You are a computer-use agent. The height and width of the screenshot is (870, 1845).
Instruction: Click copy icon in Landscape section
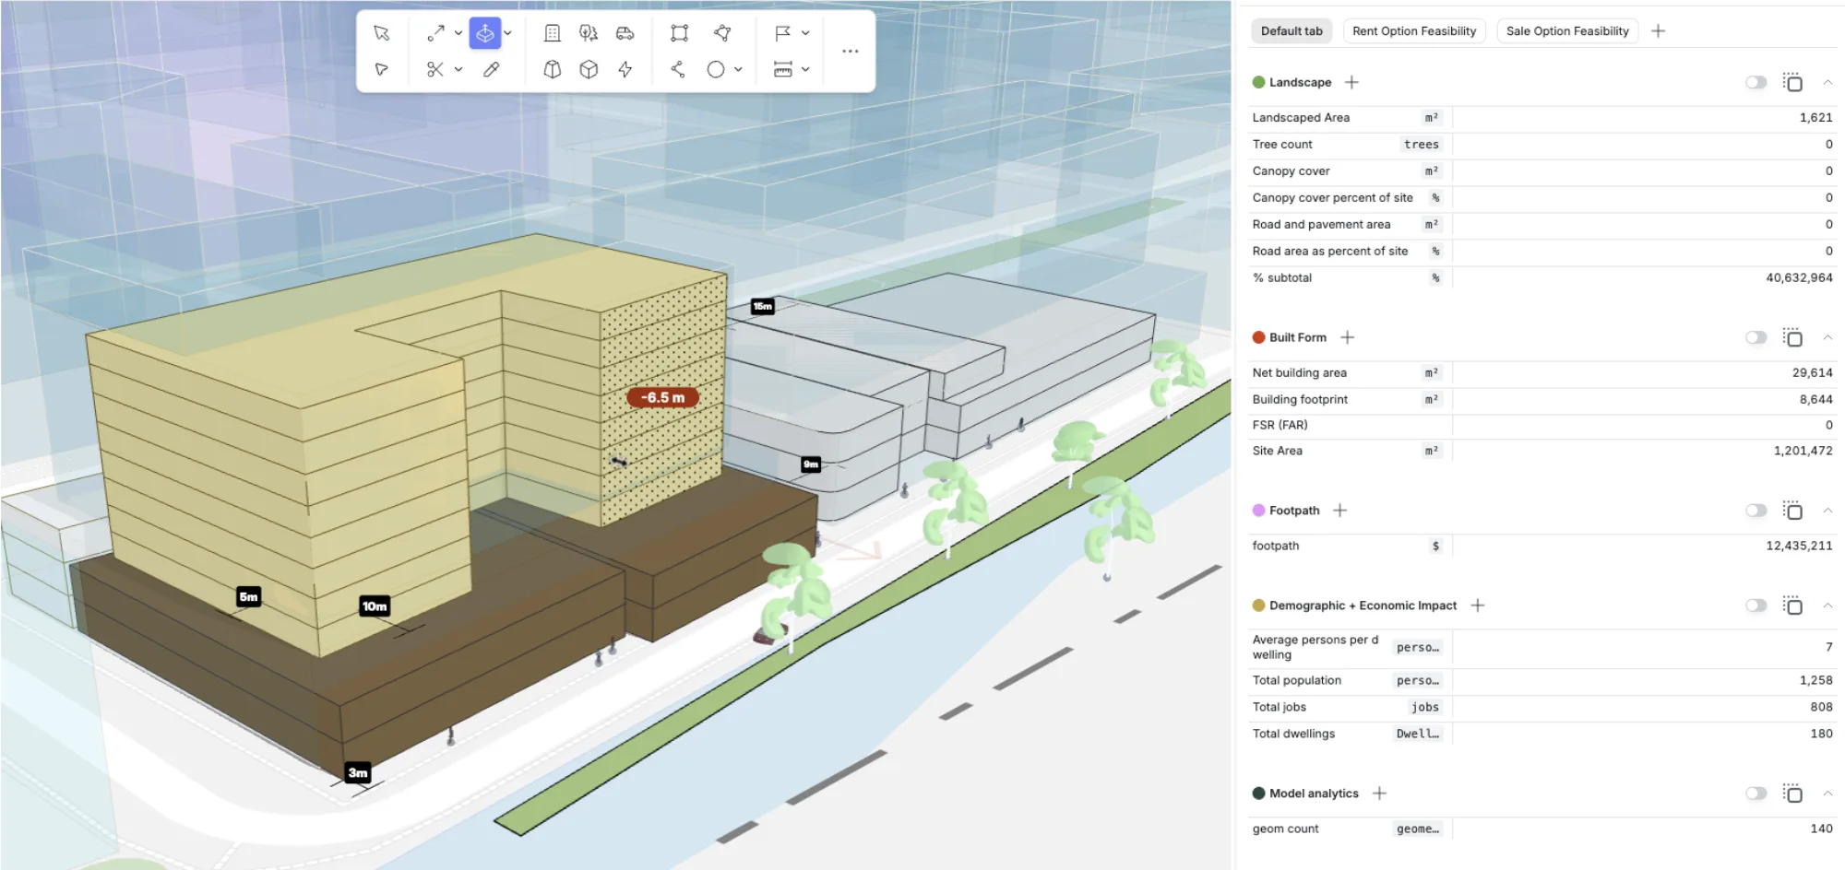click(x=1792, y=82)
